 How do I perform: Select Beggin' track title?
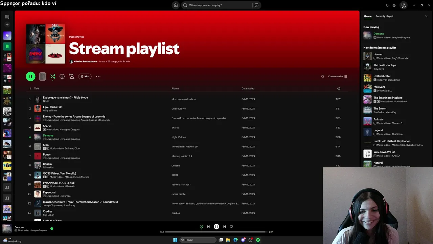(47, 164)
